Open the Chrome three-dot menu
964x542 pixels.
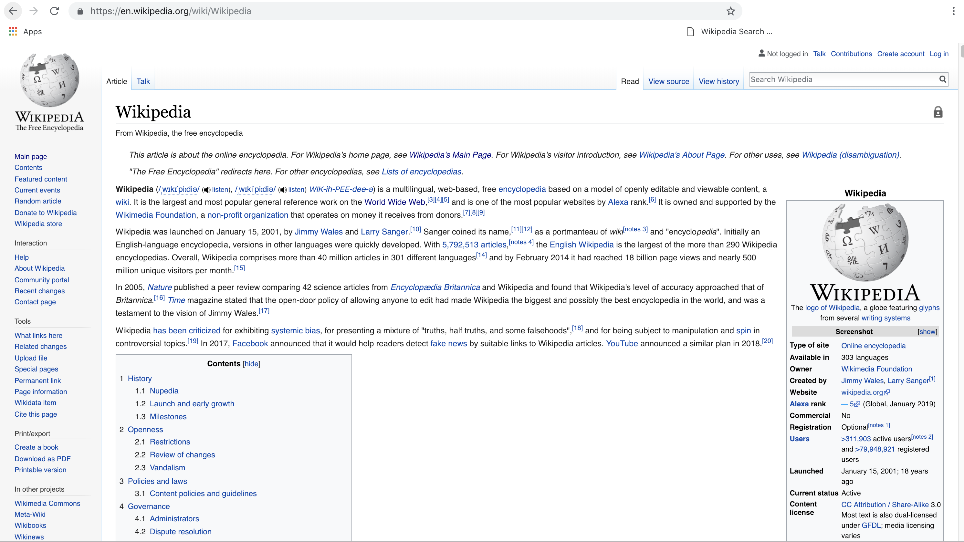coord(953,11)
